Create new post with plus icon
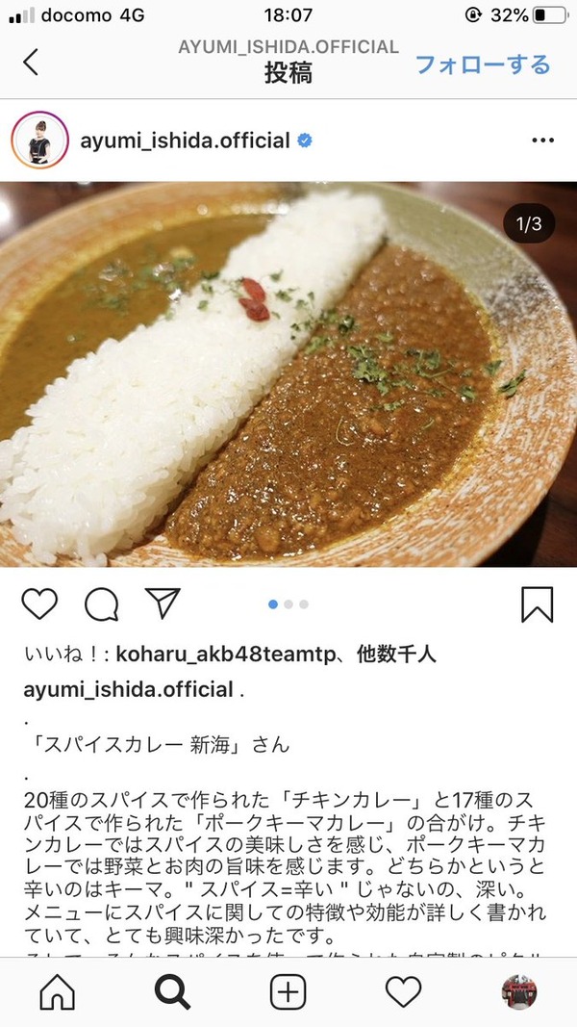 tap(288, 991)
